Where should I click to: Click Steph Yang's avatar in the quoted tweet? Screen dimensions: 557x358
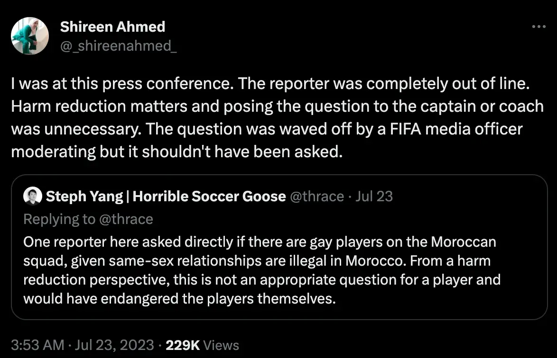[x=31, y=196]
